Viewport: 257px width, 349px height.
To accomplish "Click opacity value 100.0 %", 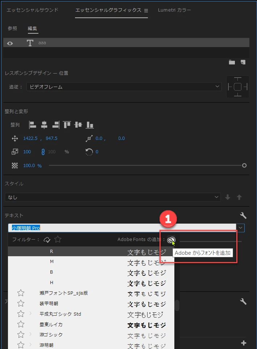I will [x=32, y=165].
